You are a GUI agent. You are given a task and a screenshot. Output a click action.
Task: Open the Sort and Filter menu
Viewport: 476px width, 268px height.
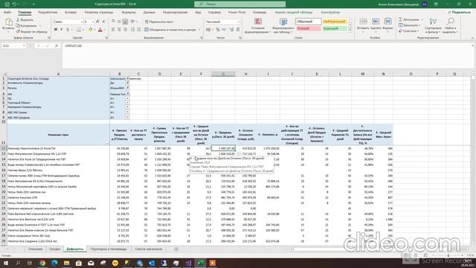pos(433,25)
